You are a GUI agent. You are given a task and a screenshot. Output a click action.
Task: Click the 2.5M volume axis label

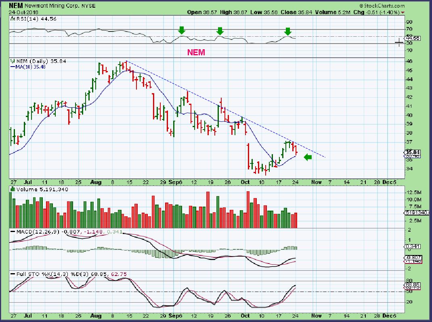(415, 221)
